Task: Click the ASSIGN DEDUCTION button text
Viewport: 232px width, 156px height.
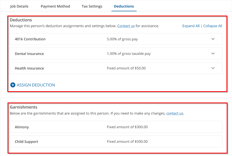Action: (x=36, y=85)
